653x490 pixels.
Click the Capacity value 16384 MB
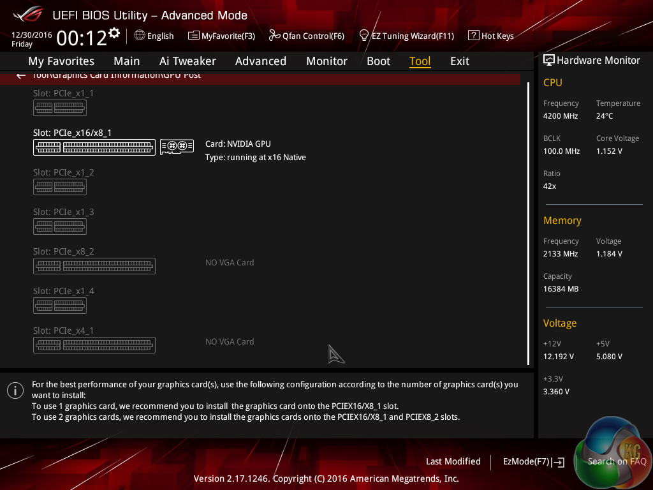click(x=561, y=289)
